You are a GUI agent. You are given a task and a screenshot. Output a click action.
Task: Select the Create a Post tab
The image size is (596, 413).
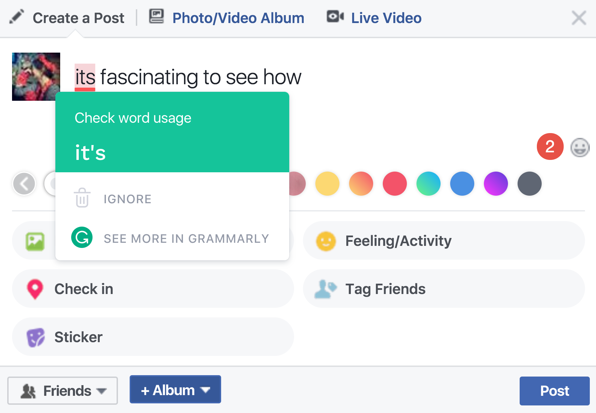coord(78,18)
